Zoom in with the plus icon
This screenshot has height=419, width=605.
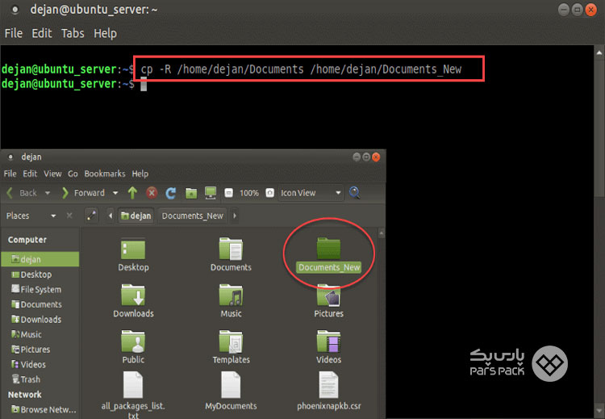pos(270,193)
